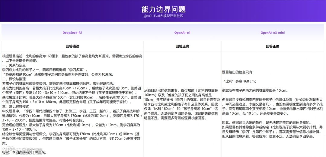Click the line starting 因此，依据题目给出的条件
This screenshot has width=326, height=157.
[267, 122]
